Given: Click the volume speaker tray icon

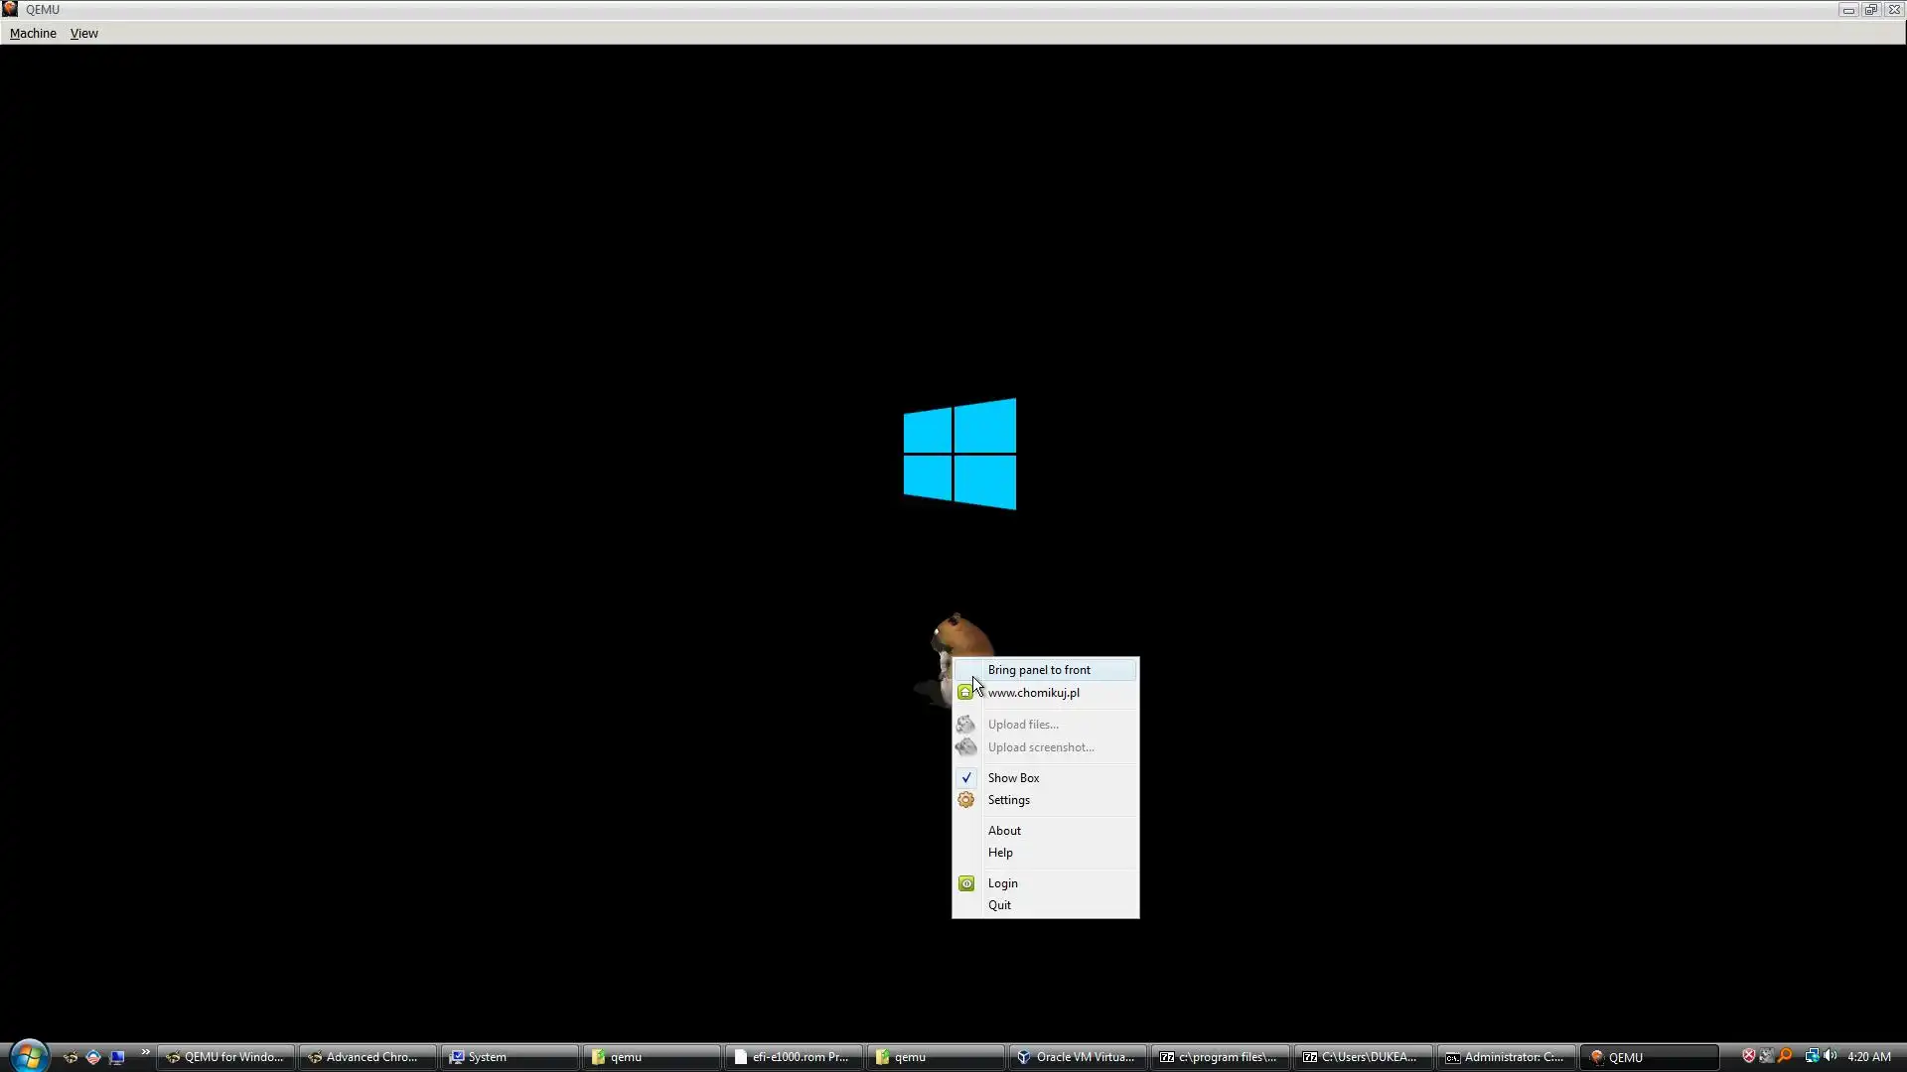Looking at the screenshot, I should click(x=1831, y=1056).
